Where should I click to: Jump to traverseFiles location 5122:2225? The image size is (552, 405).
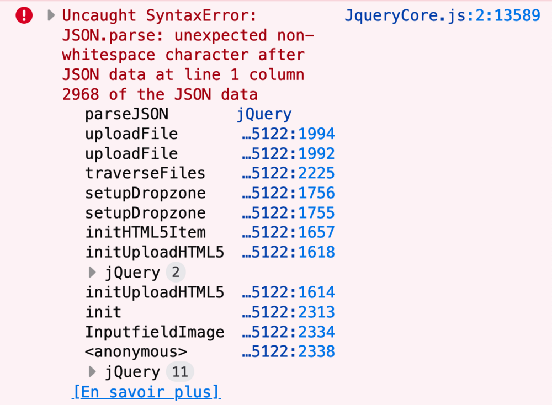289,173
